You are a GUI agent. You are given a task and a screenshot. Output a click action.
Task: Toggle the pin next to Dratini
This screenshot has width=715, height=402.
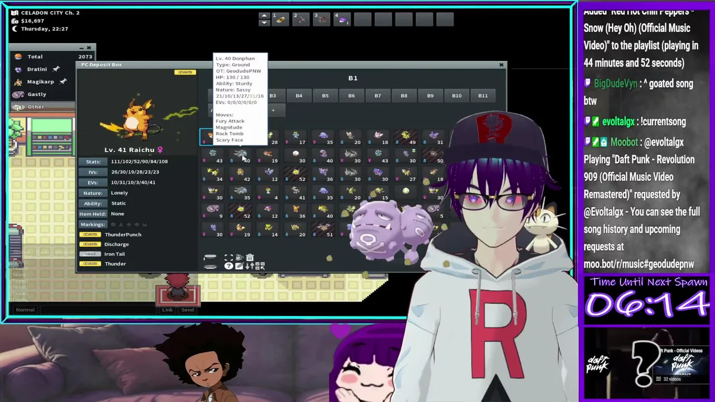point(56,69)
